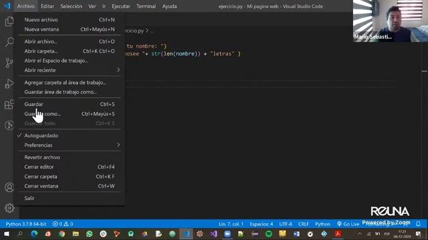Open the Editar menu
The image size is (428, 240).
47,6
